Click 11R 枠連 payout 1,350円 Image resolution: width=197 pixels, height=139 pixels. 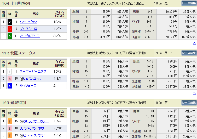[x=105, y=81]
